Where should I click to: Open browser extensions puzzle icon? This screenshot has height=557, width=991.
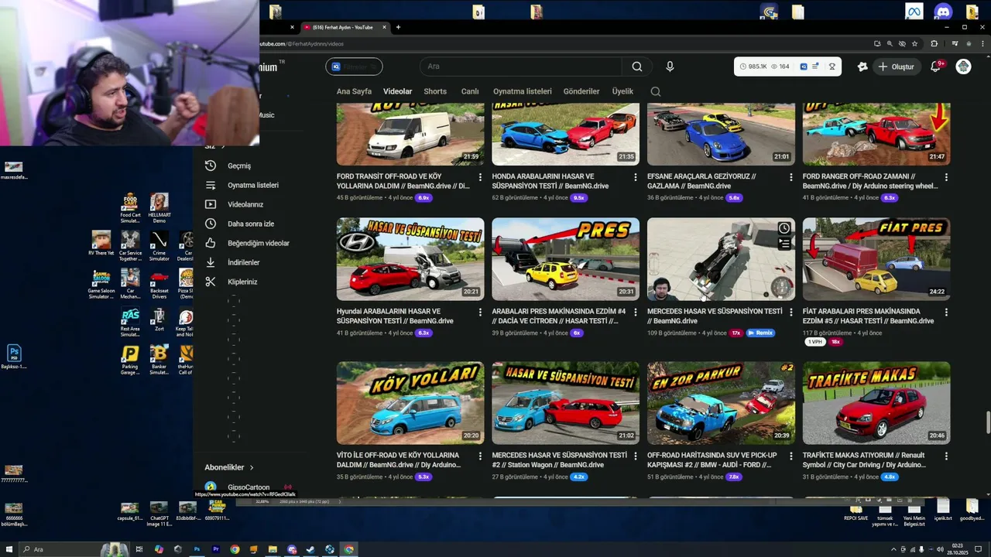pos(934,44)
